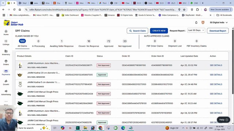Open All Bookmarks folder
The height and width of the screenshot is (131, 234).
tap(224, 15)
